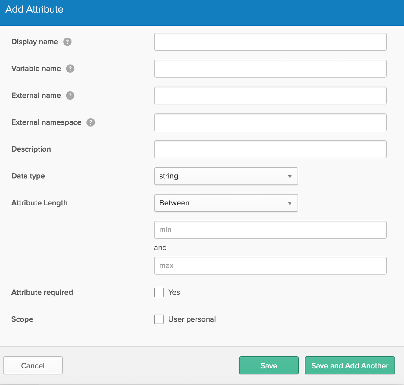This screenshot has width=404, height=385.
Task: Expand the Attribute Length Between dropdown
Action: tap(226, 203)
